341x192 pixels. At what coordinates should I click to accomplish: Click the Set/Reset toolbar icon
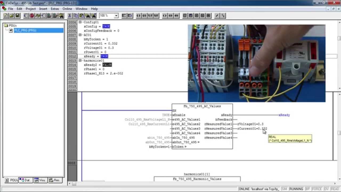click(x=223, y=16)
